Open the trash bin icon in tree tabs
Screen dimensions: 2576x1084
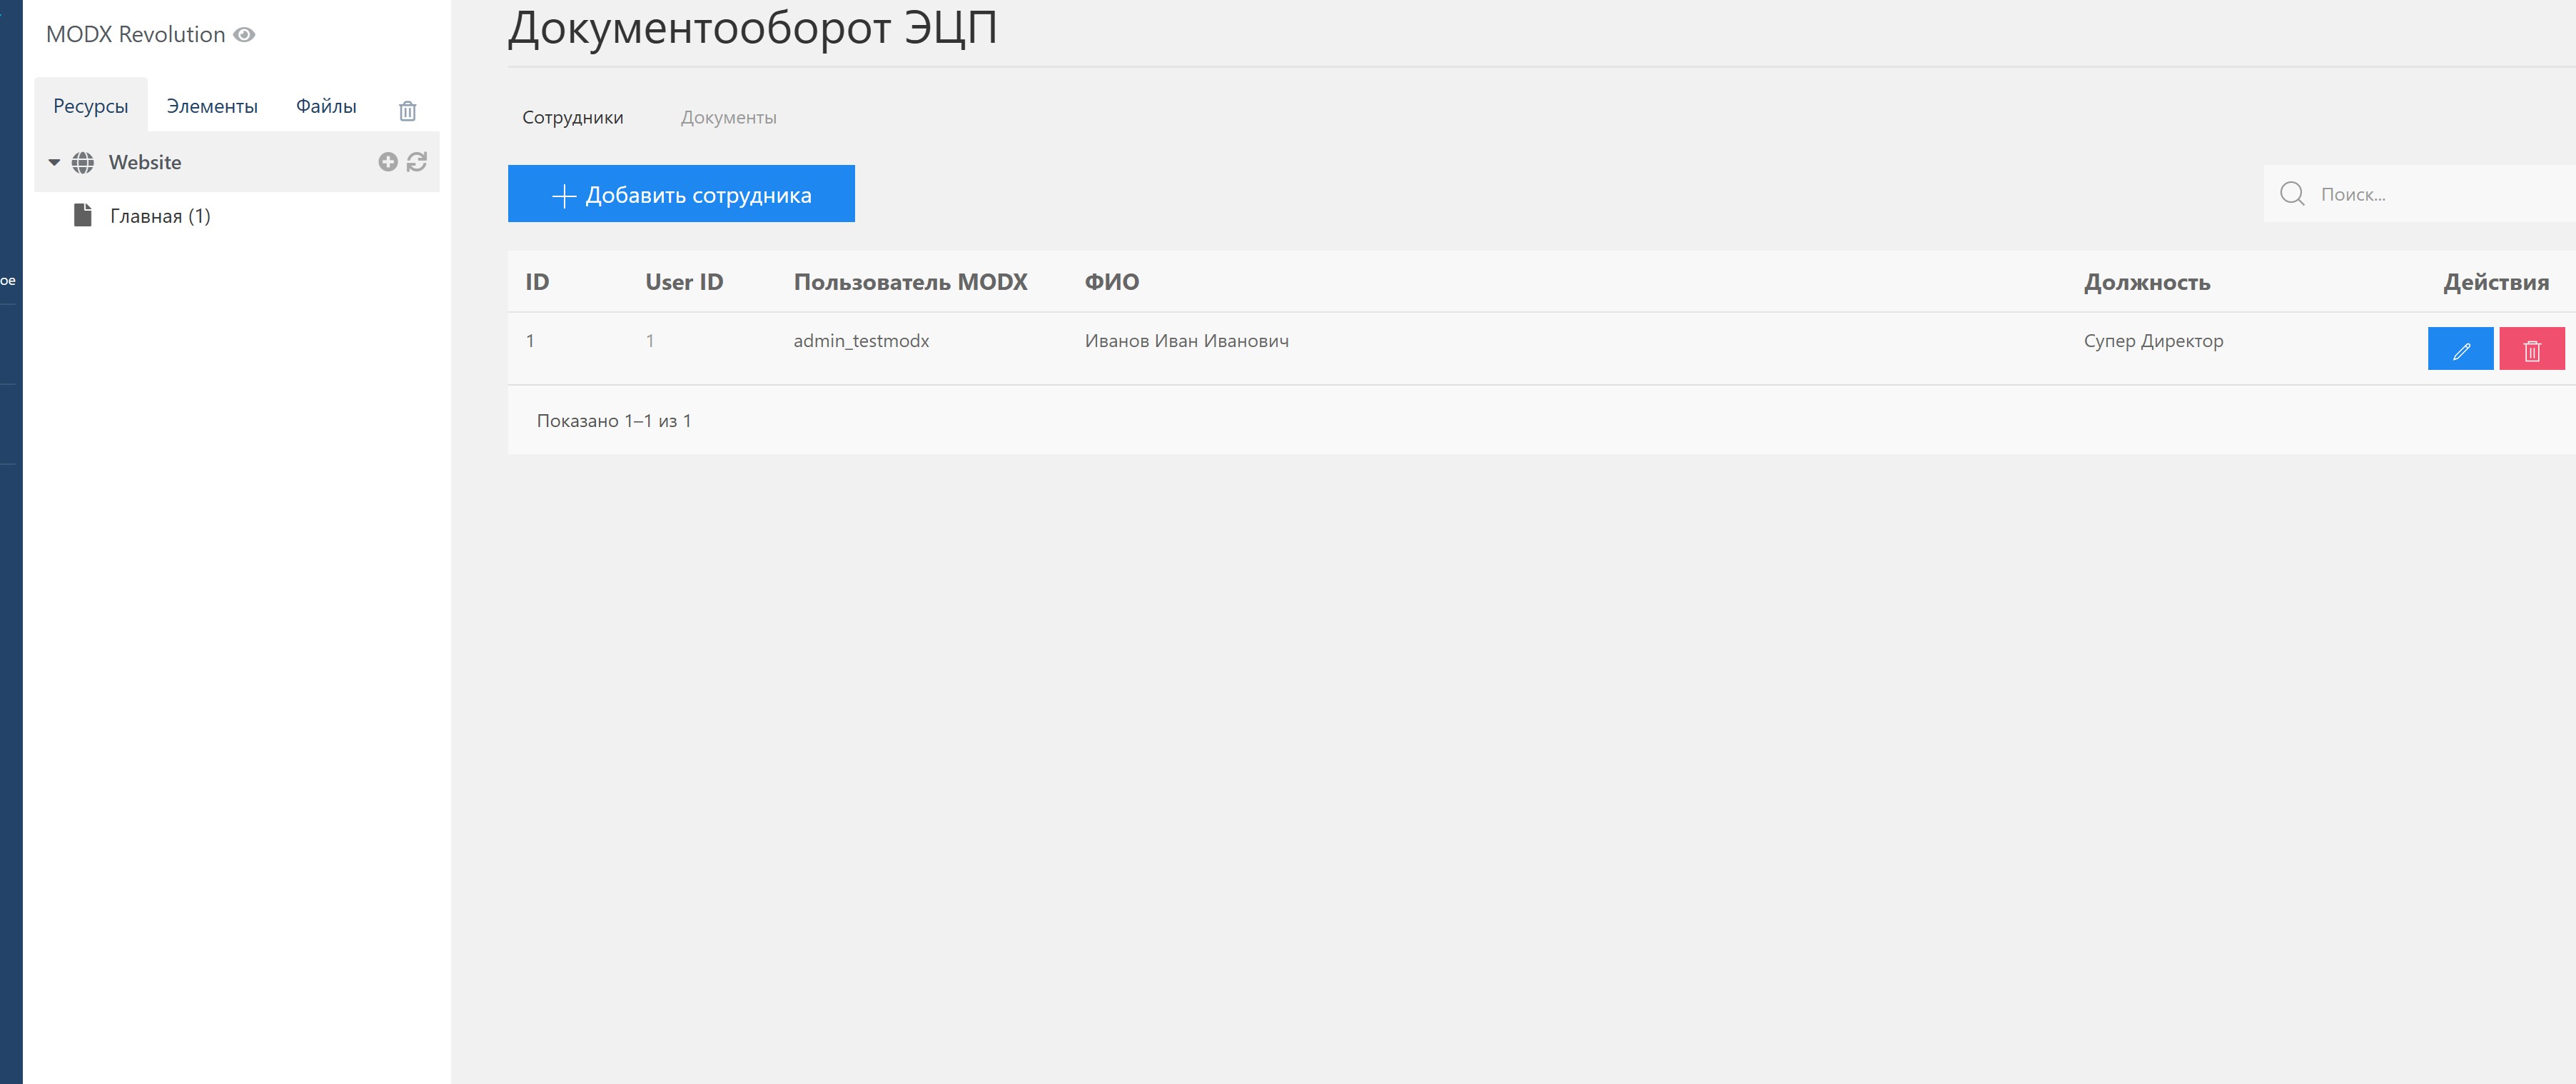click(x=407, y=111)
